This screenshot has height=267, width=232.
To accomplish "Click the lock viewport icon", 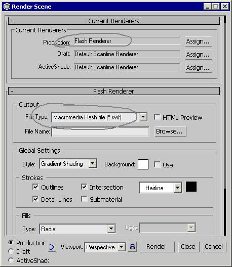I will click(132, 247).
